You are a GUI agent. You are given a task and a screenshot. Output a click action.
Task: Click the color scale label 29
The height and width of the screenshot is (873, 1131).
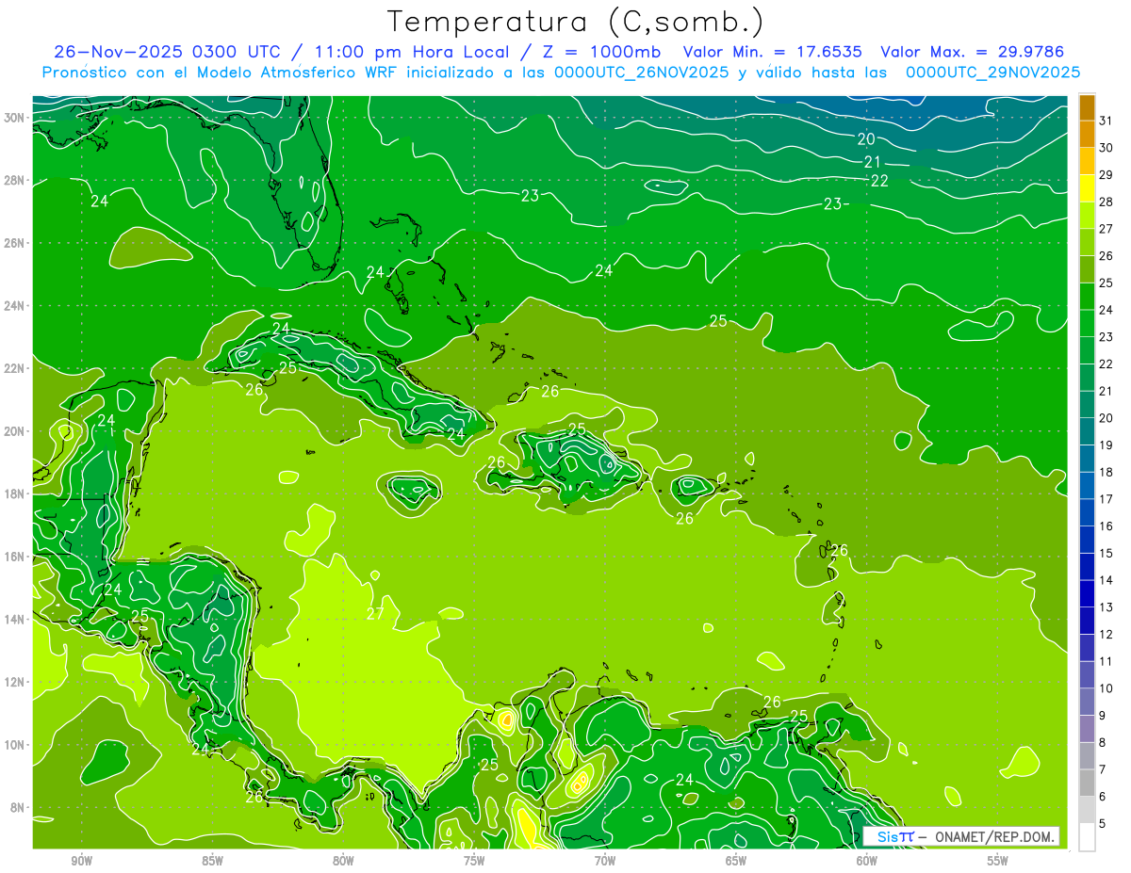point(1106,174)
